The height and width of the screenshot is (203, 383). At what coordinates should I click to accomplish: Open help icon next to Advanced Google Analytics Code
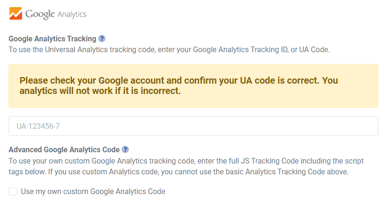tap(125, 150)
